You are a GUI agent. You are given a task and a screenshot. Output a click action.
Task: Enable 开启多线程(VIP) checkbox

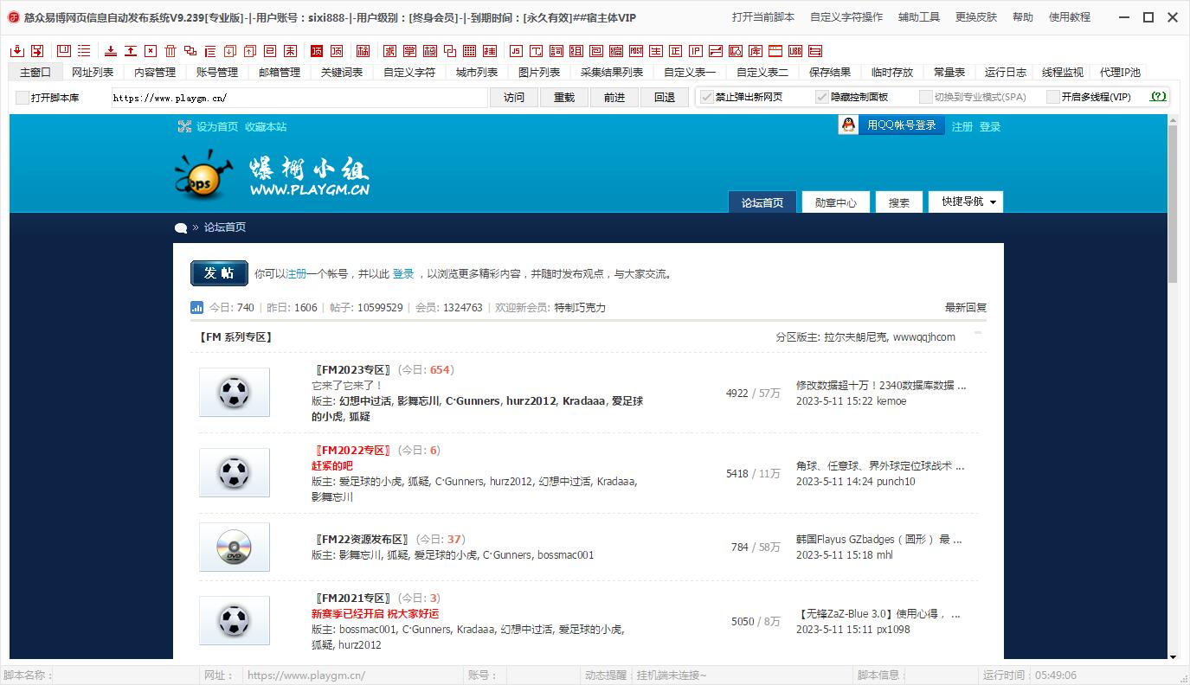(1053, 97)
